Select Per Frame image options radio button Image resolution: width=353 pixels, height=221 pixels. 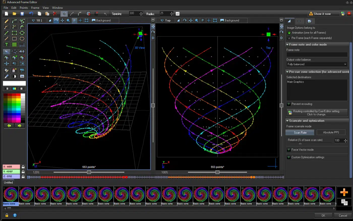point(289,38)
